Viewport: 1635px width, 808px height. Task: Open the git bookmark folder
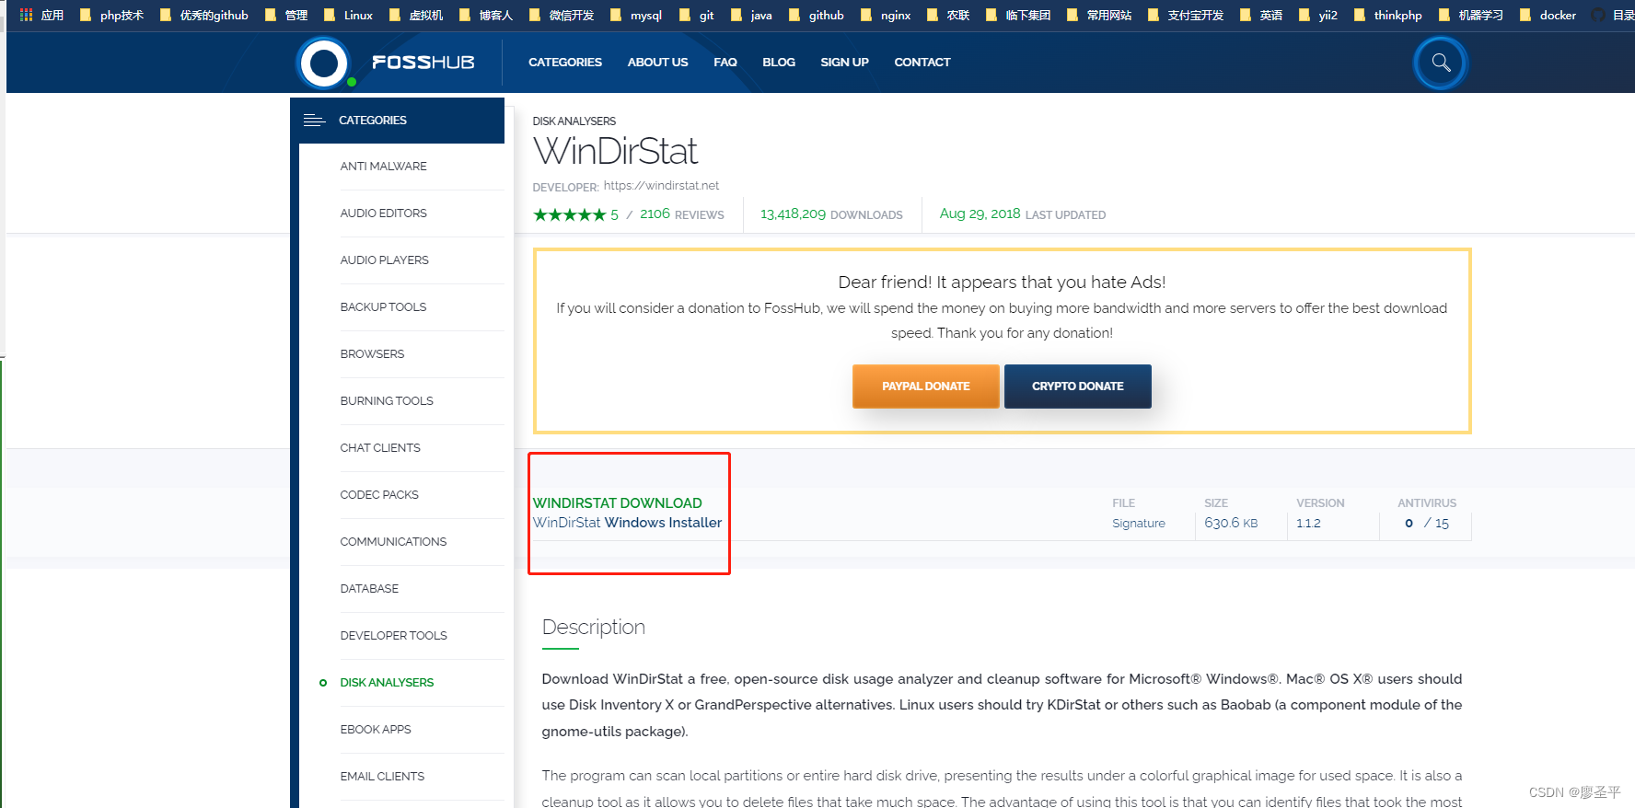[696, 15]
